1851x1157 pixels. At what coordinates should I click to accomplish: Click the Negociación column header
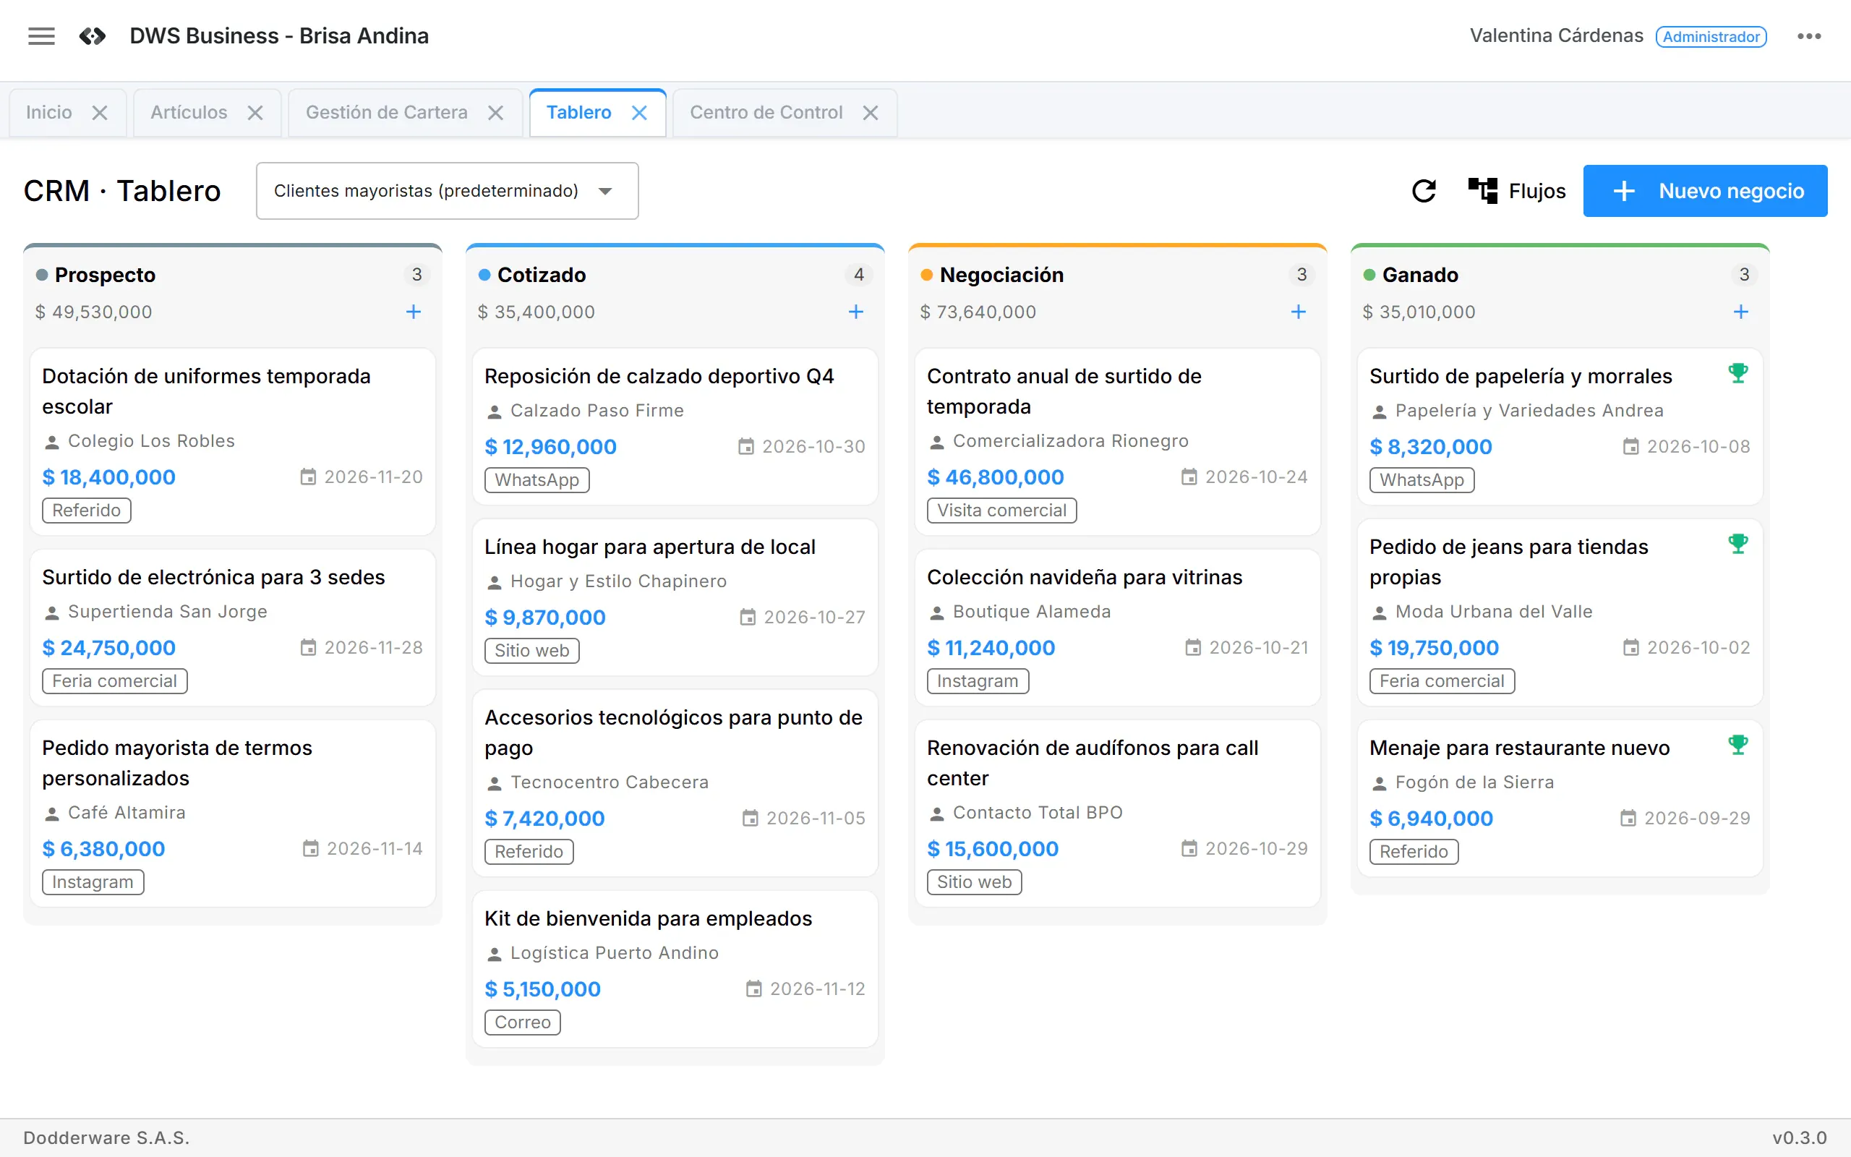[1001, 275]
